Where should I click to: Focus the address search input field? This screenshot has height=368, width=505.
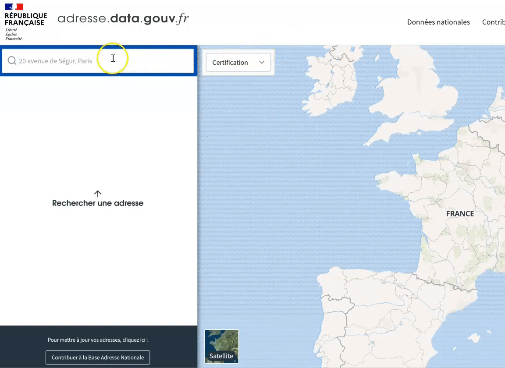pos(101,61)
